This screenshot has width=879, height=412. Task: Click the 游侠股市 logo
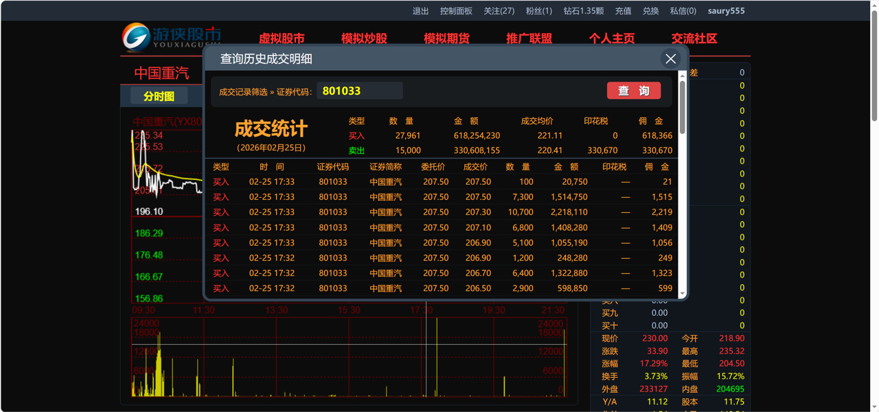[172, 37]
